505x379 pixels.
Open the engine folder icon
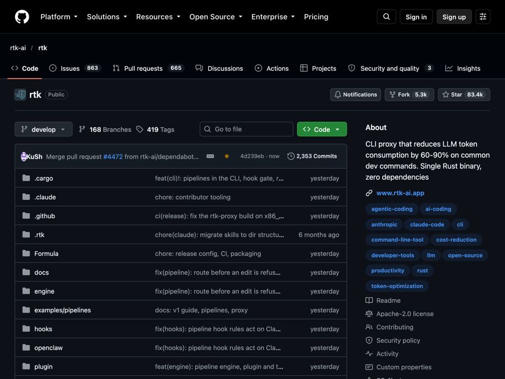tap(26, 291)
